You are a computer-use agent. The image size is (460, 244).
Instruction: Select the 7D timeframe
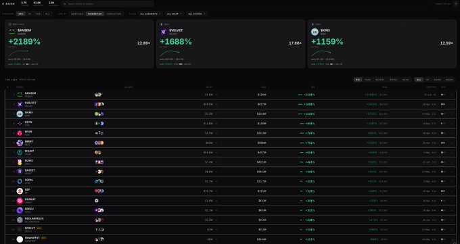30,14
